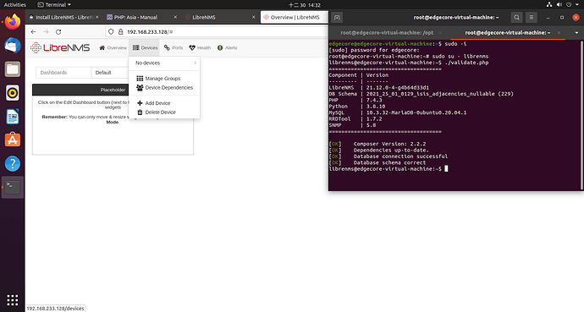584x312 pixels.
Task: Open the Health navigation menu
Action: click(200, 47)
